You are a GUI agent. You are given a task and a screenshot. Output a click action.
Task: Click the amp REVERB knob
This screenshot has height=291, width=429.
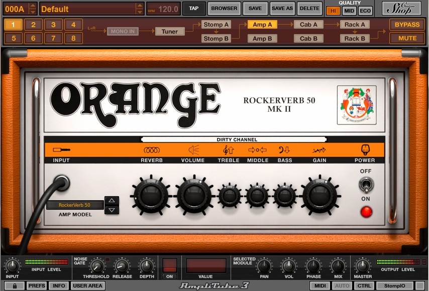(151, 196)
